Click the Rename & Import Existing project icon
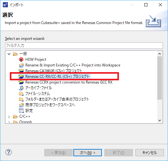The height and width of the screenshot is (161, 168). click(21, 65)
